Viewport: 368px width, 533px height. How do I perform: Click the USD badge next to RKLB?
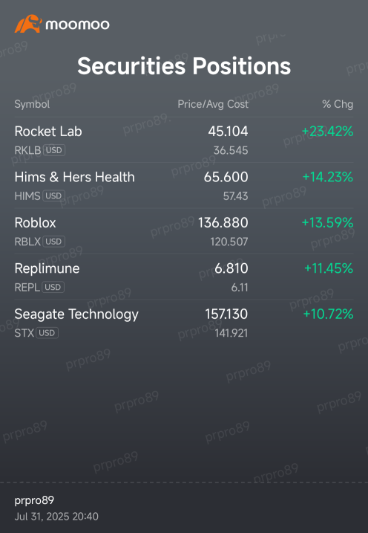click(x=54, y=150)
